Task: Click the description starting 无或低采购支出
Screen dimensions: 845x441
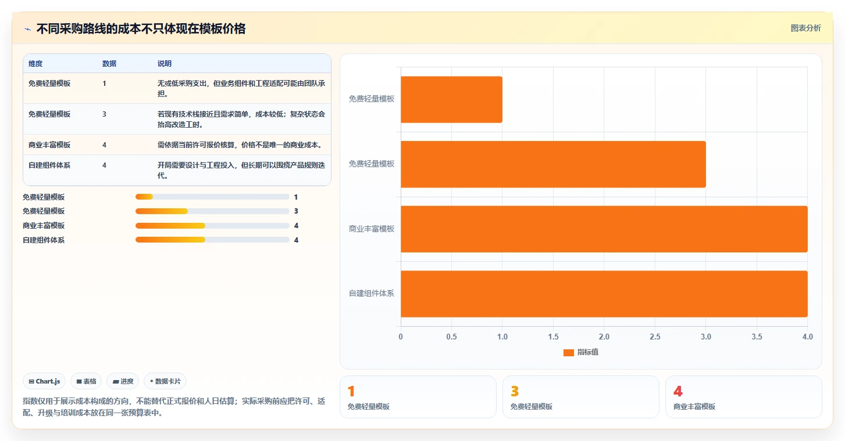Action: (241, 88)
